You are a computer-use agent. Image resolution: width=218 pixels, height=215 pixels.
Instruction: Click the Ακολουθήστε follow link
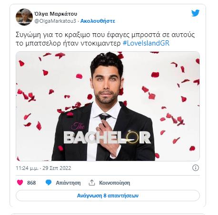(98, 21)
